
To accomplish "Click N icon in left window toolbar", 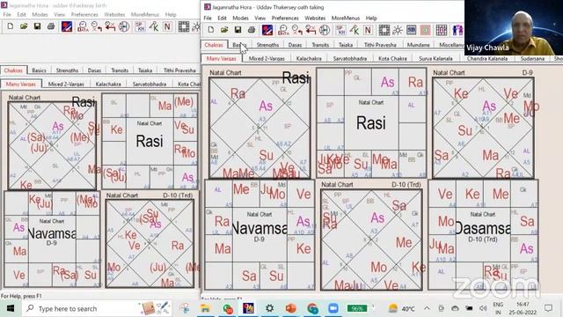I will tap(167, 26).
